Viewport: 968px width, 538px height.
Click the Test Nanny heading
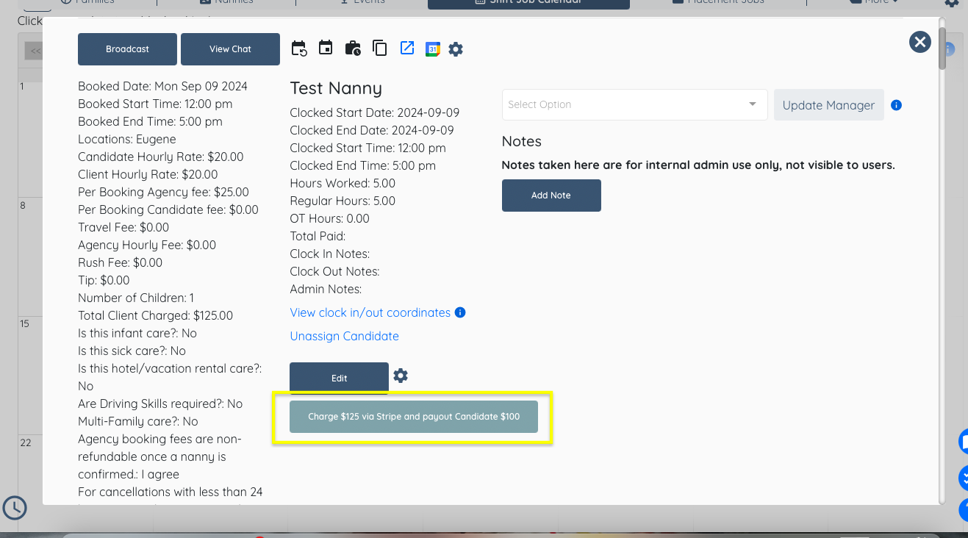coord(336,88)
